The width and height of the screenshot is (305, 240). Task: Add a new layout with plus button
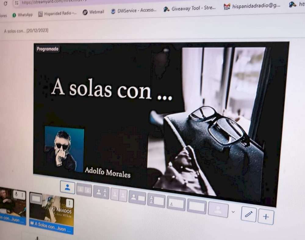pyautogui.click(x=266, y=217)
